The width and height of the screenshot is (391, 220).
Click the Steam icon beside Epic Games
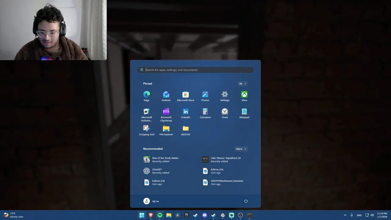tap(195, 215)
